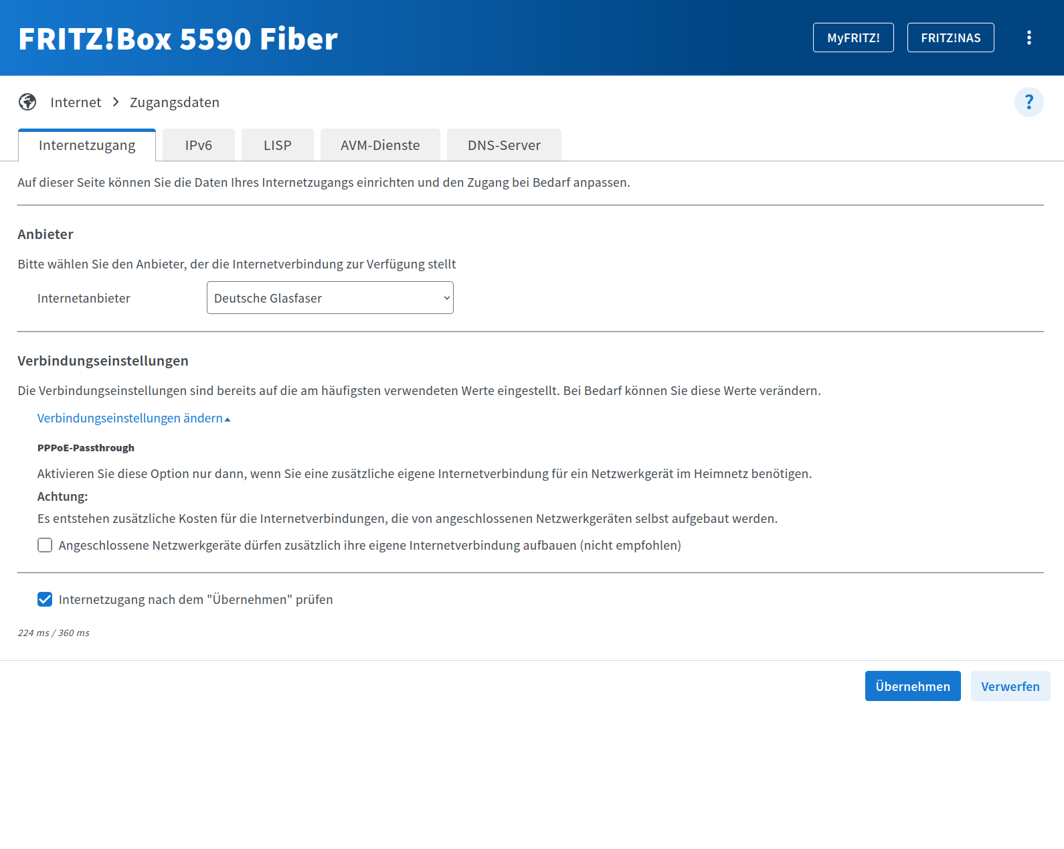The width and height of the screenshot is (1064, 849).
Task: Click the MyFRITZ! button
Action: pos(853,37)
